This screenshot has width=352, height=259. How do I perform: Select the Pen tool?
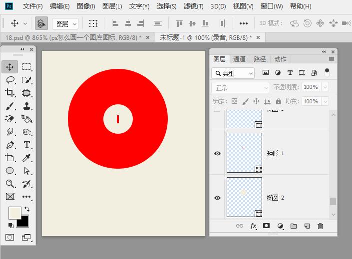click(x=10, y=145)
